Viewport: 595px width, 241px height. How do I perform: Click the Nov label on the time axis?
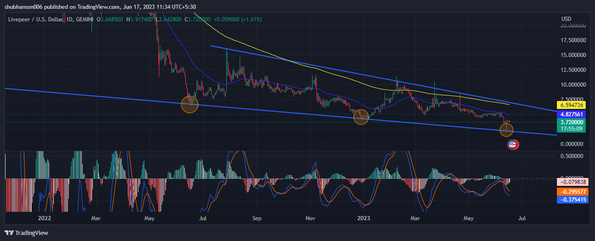point(311,217)
